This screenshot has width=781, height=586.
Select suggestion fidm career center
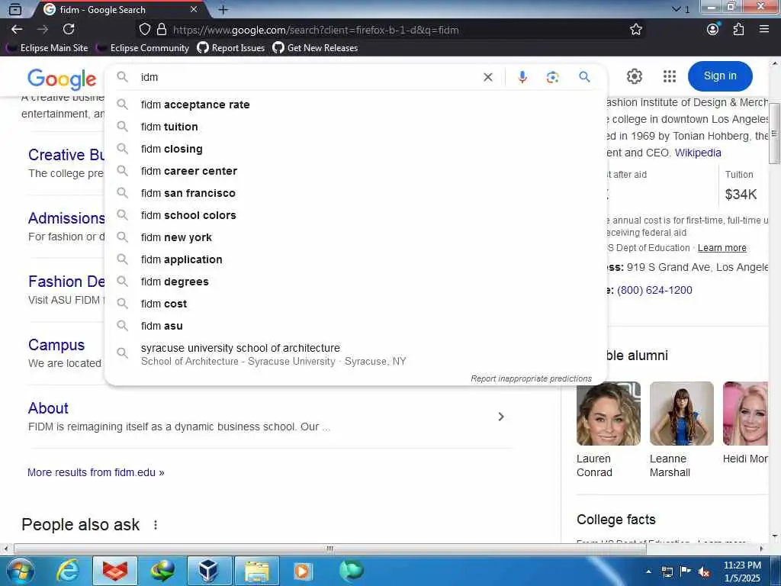click(355, 171)
